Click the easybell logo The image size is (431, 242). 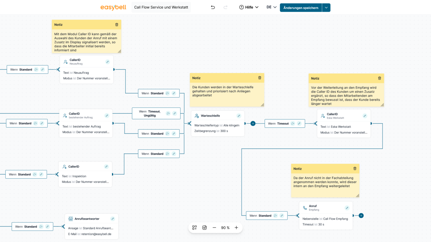(x=114, y=7)
